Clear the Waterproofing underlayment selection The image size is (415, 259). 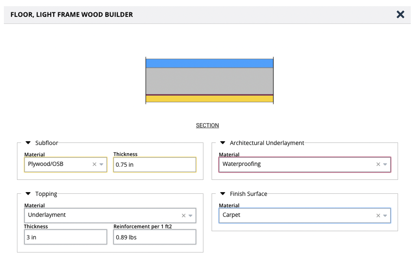pos(378,164)
